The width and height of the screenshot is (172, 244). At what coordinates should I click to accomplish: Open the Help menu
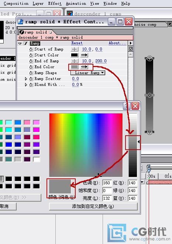point(125,3)
